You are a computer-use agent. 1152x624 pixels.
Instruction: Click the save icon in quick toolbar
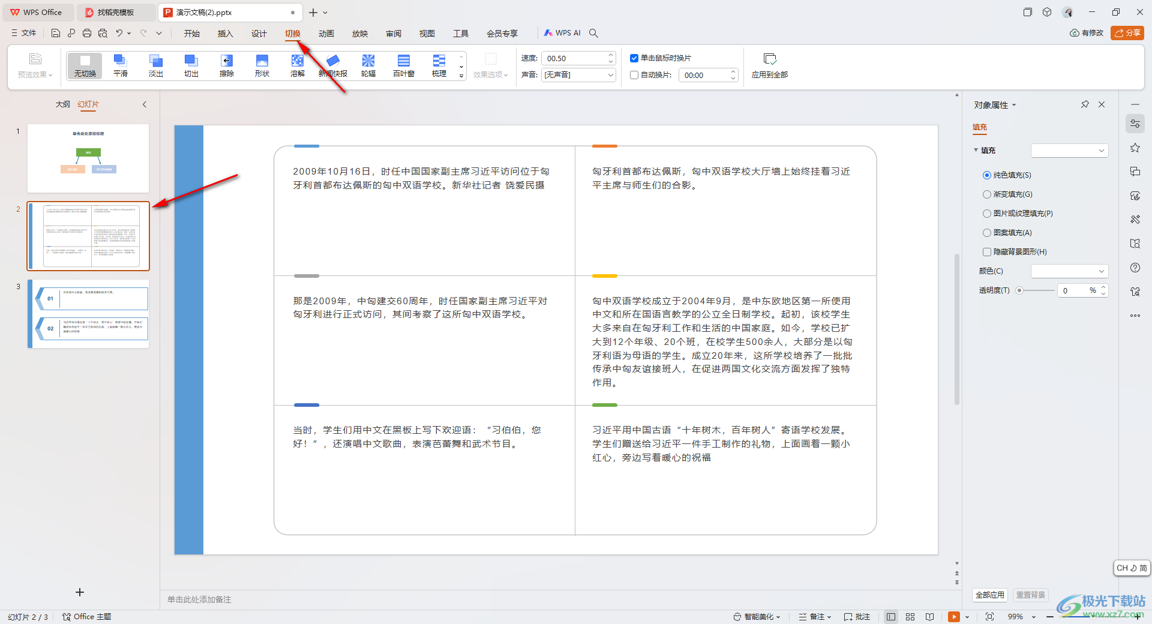coord(55,33)
